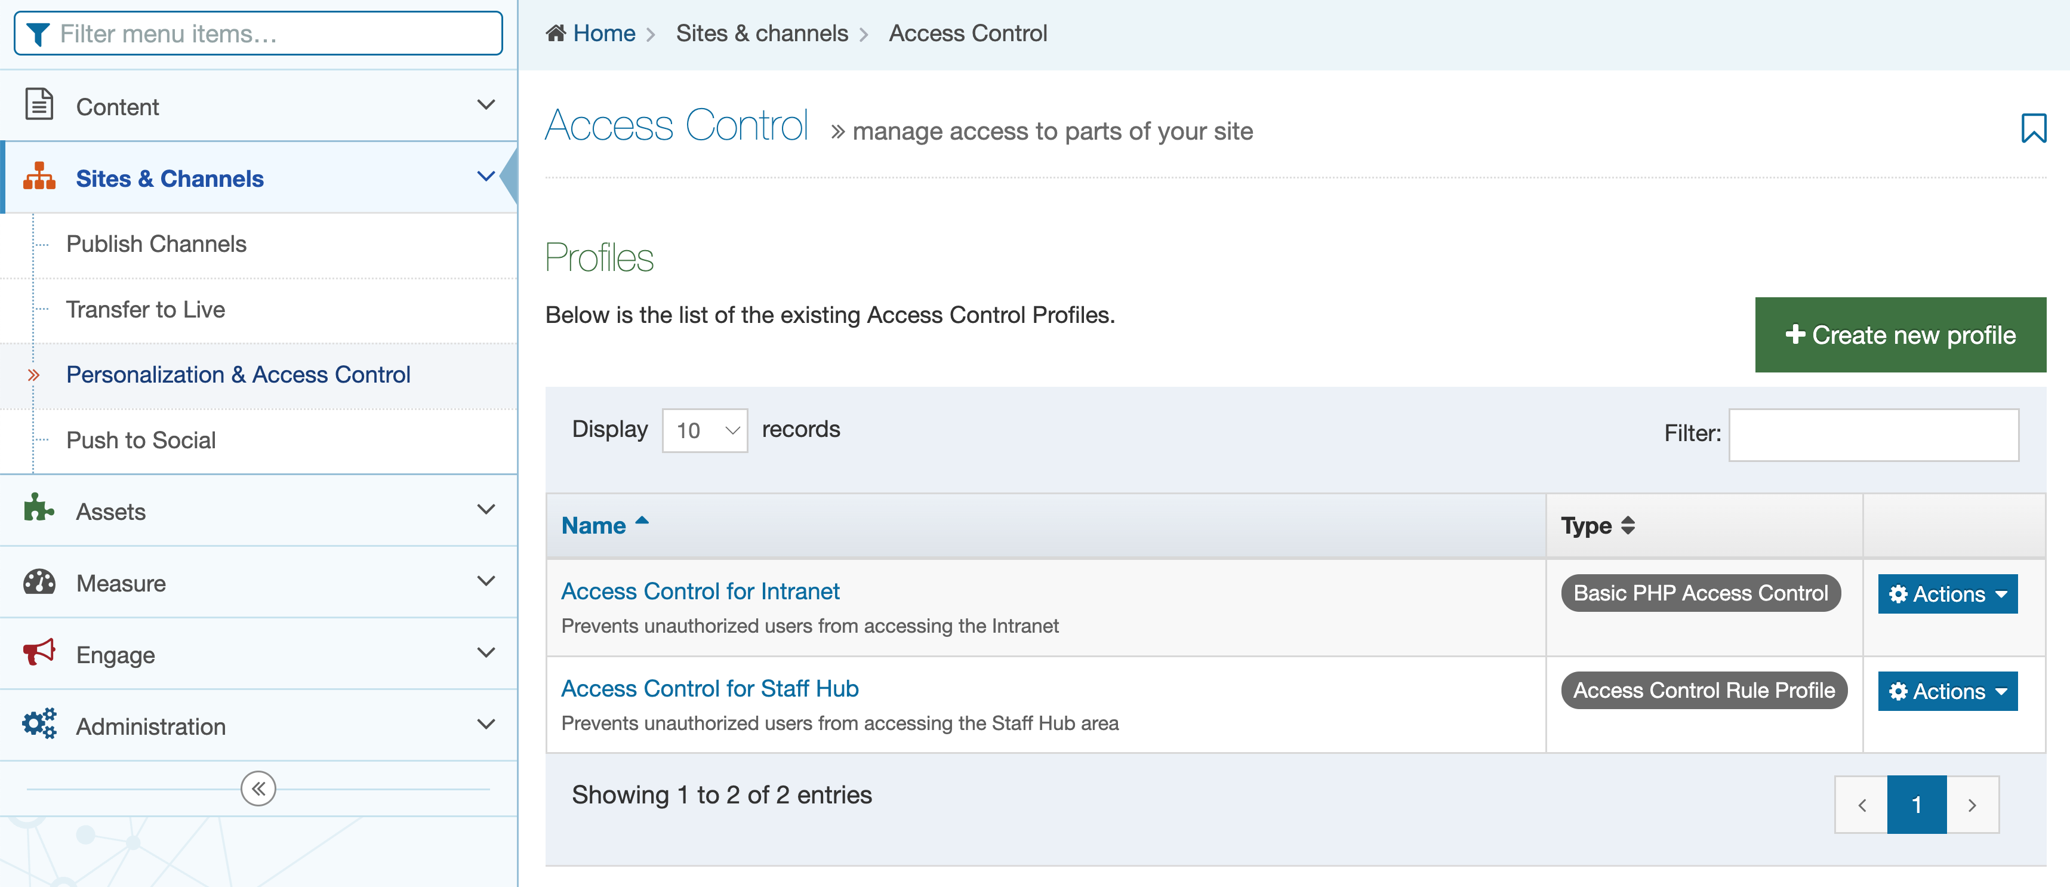
Task: Open the Display records count dropdown
Action: coord(704,430)
